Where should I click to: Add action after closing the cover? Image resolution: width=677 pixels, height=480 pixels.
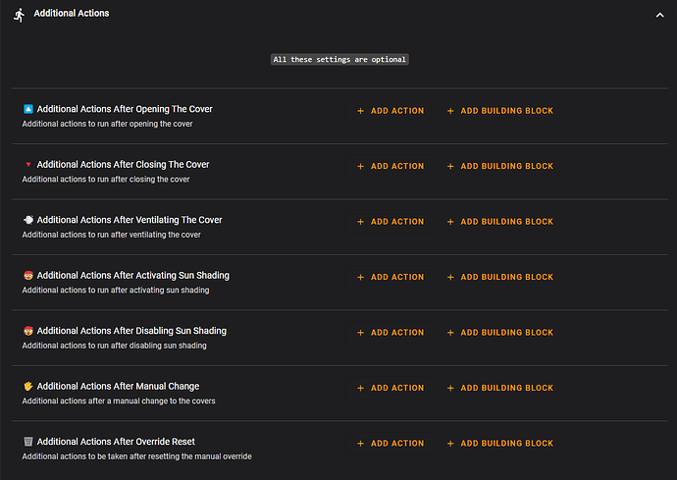point(391,166)
